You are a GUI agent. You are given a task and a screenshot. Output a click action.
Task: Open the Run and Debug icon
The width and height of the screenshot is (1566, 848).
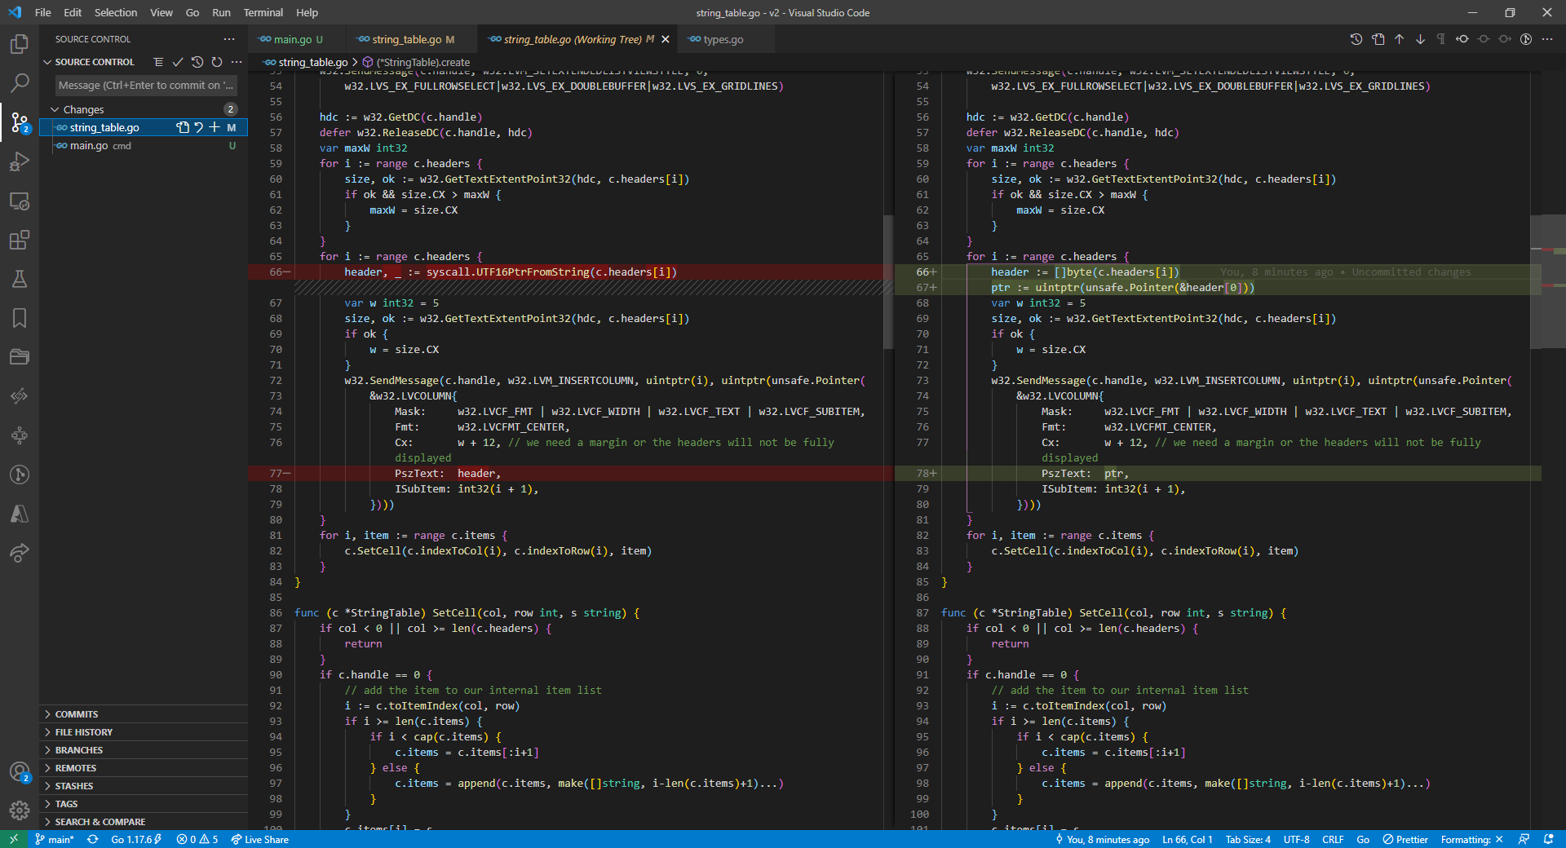click(x=20, y=162)
